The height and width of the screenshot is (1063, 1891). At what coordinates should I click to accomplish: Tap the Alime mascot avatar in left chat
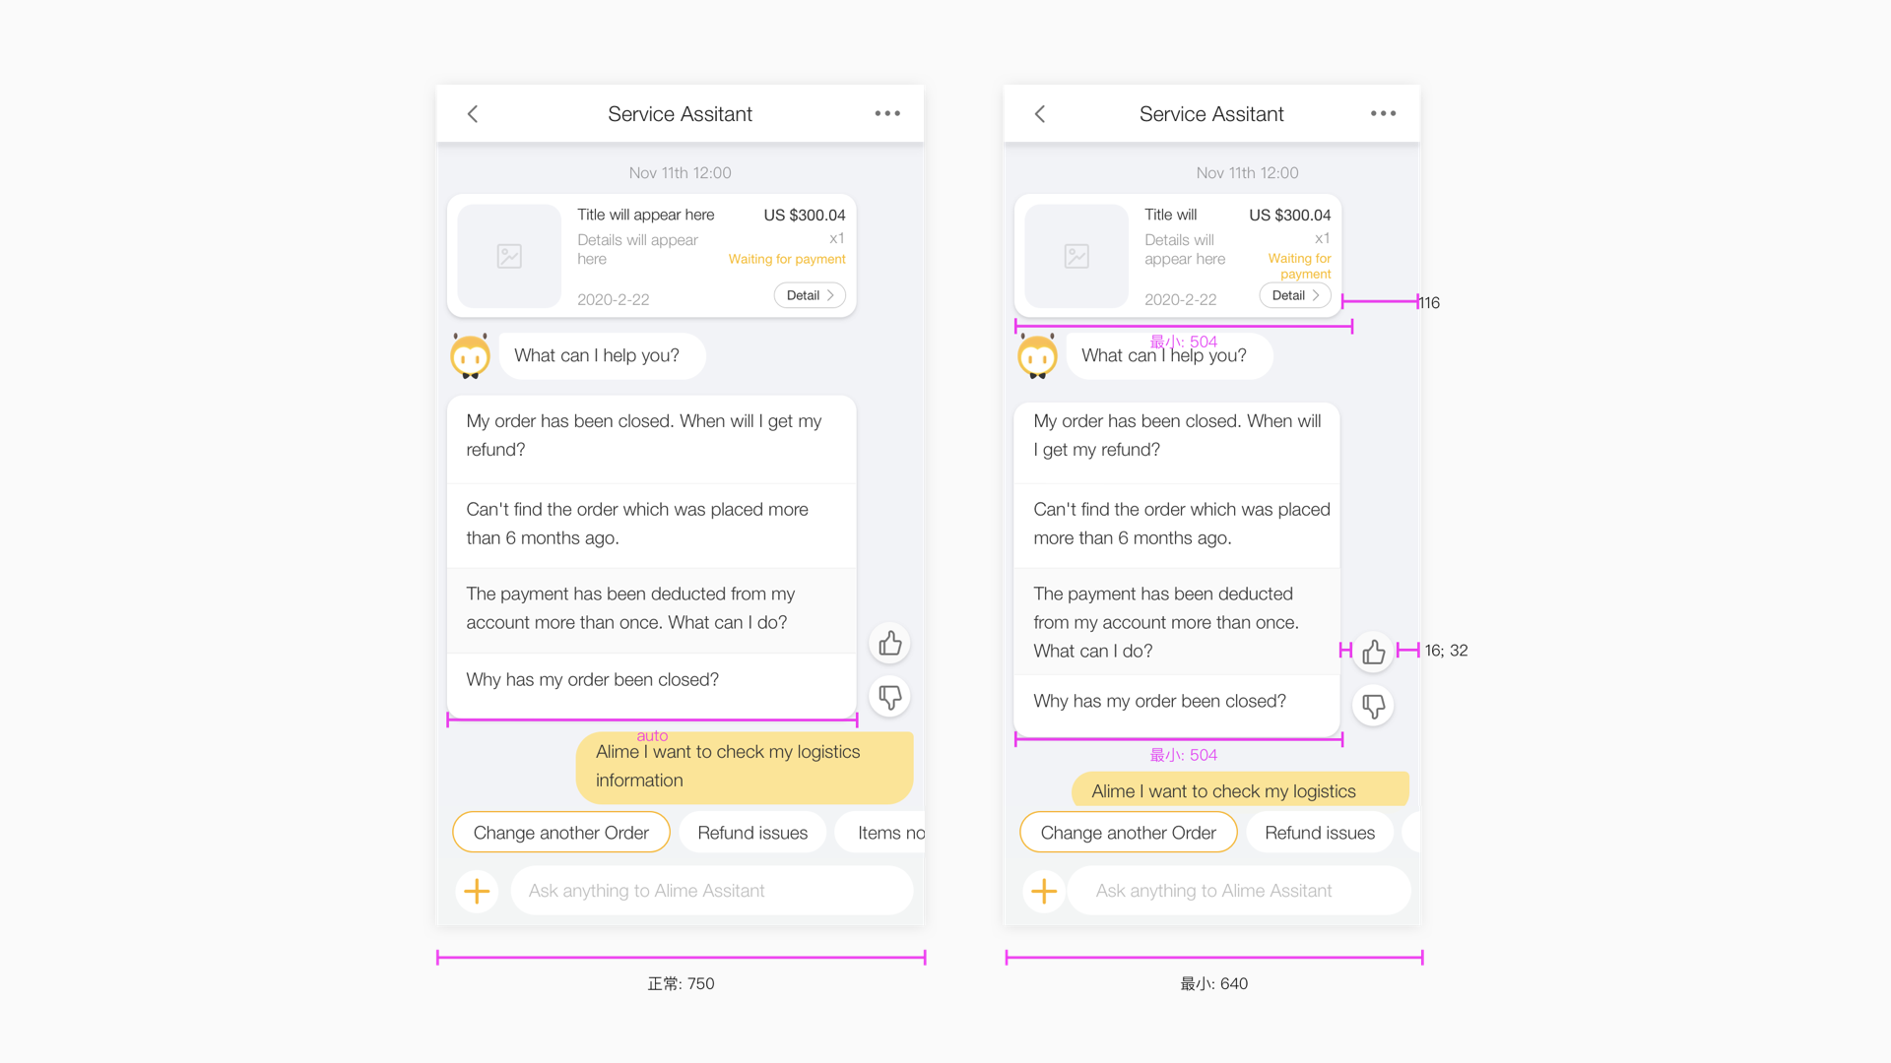tap(471, 356)
